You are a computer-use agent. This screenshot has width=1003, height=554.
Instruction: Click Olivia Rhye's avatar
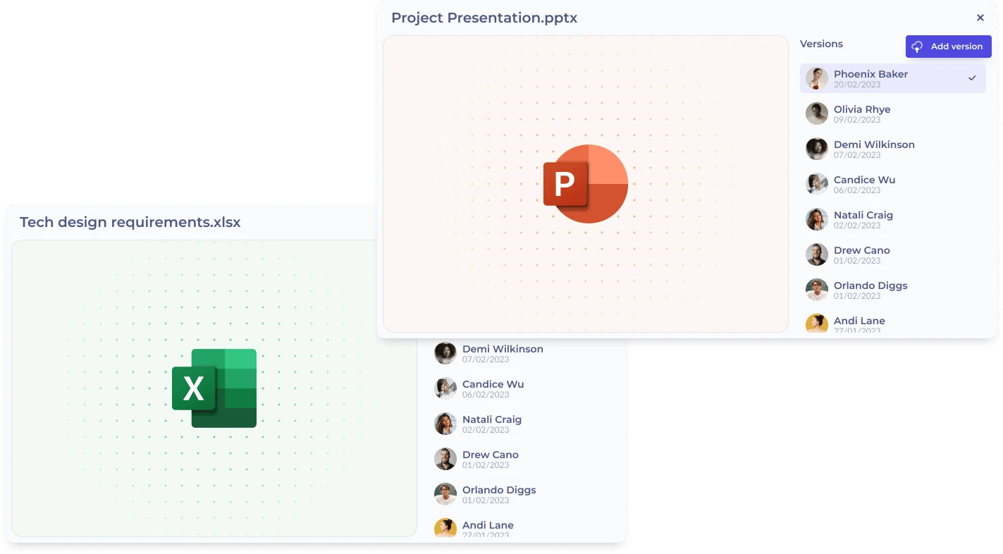click(x=817, y=113)
